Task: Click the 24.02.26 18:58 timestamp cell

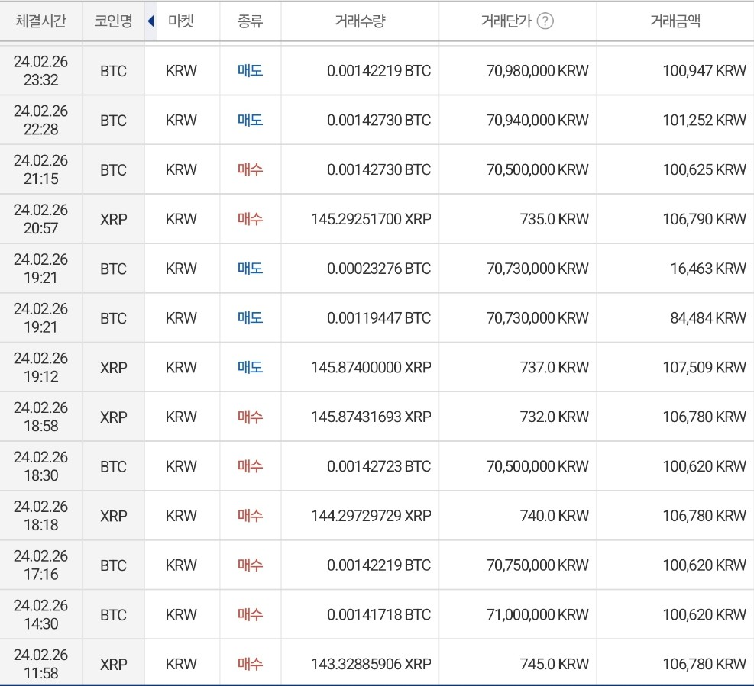Action: click(x=41, y=417)
